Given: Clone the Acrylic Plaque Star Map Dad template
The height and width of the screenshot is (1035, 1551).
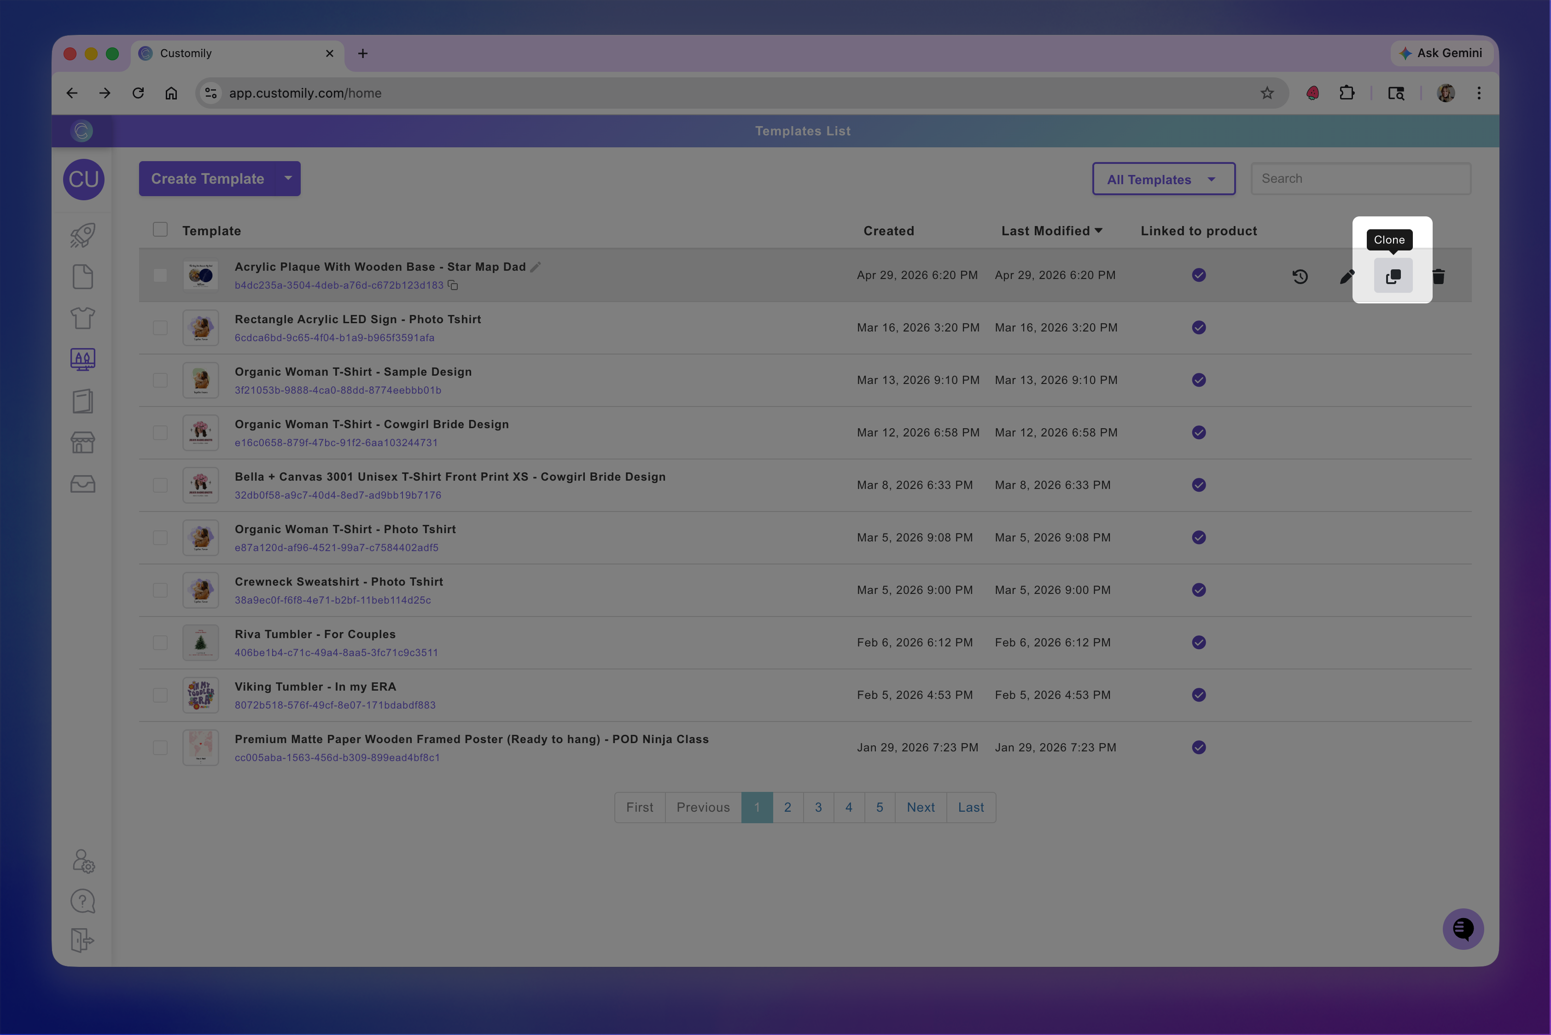Looking at the screenshot, I should click(1393, 276).
